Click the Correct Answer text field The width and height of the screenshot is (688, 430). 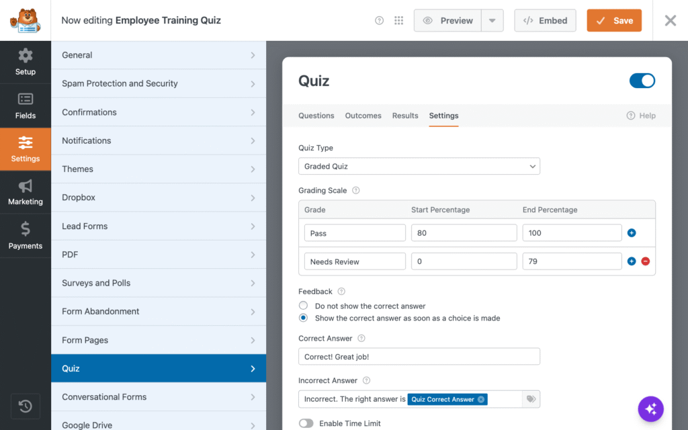(419, 356)
